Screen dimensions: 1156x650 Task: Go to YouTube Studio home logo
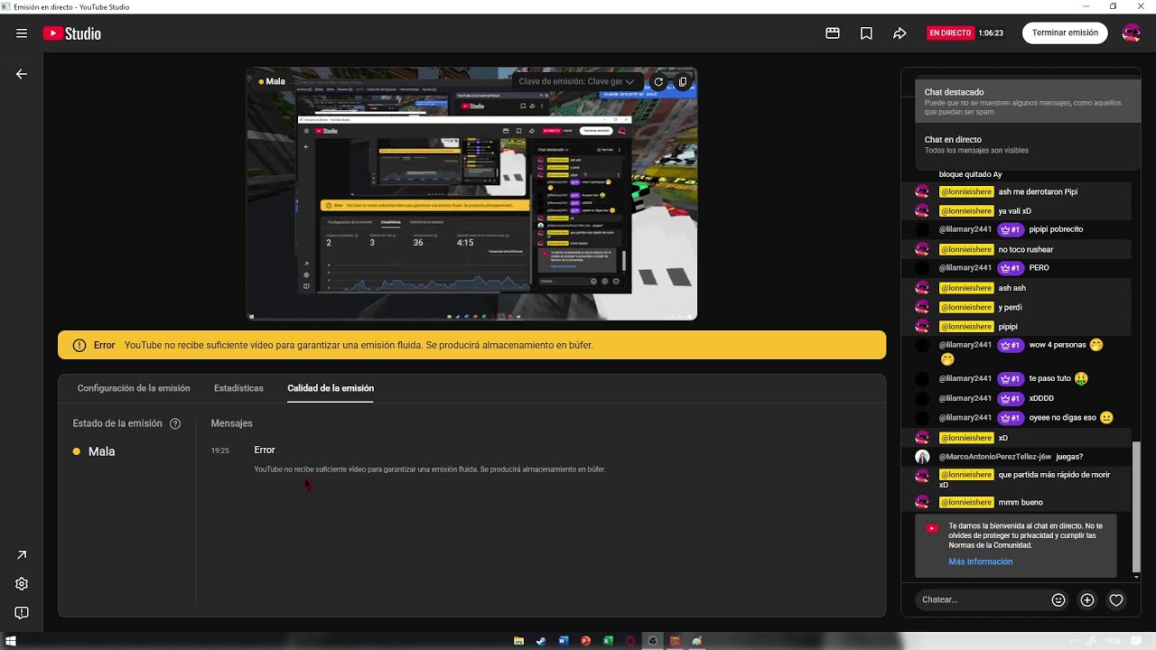[x=72, y=33]
